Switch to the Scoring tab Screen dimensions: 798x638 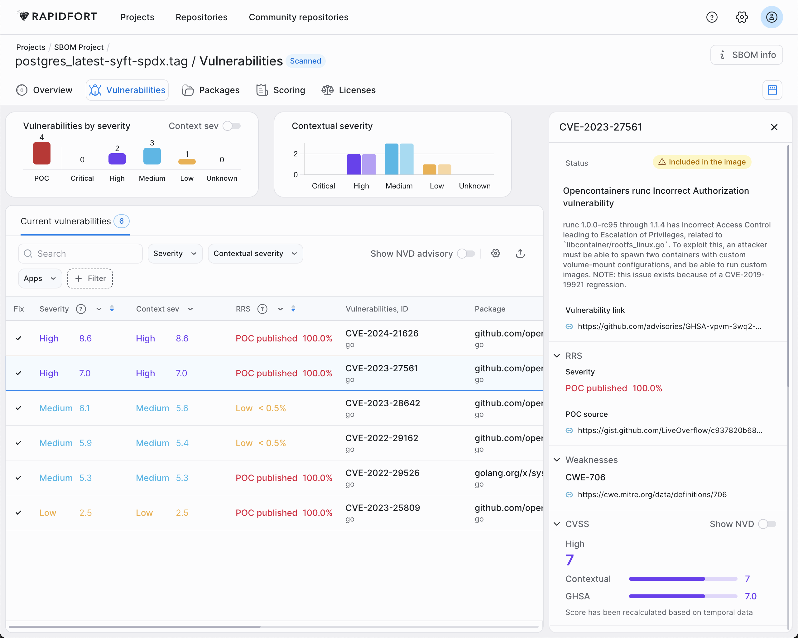click(289, 89)
